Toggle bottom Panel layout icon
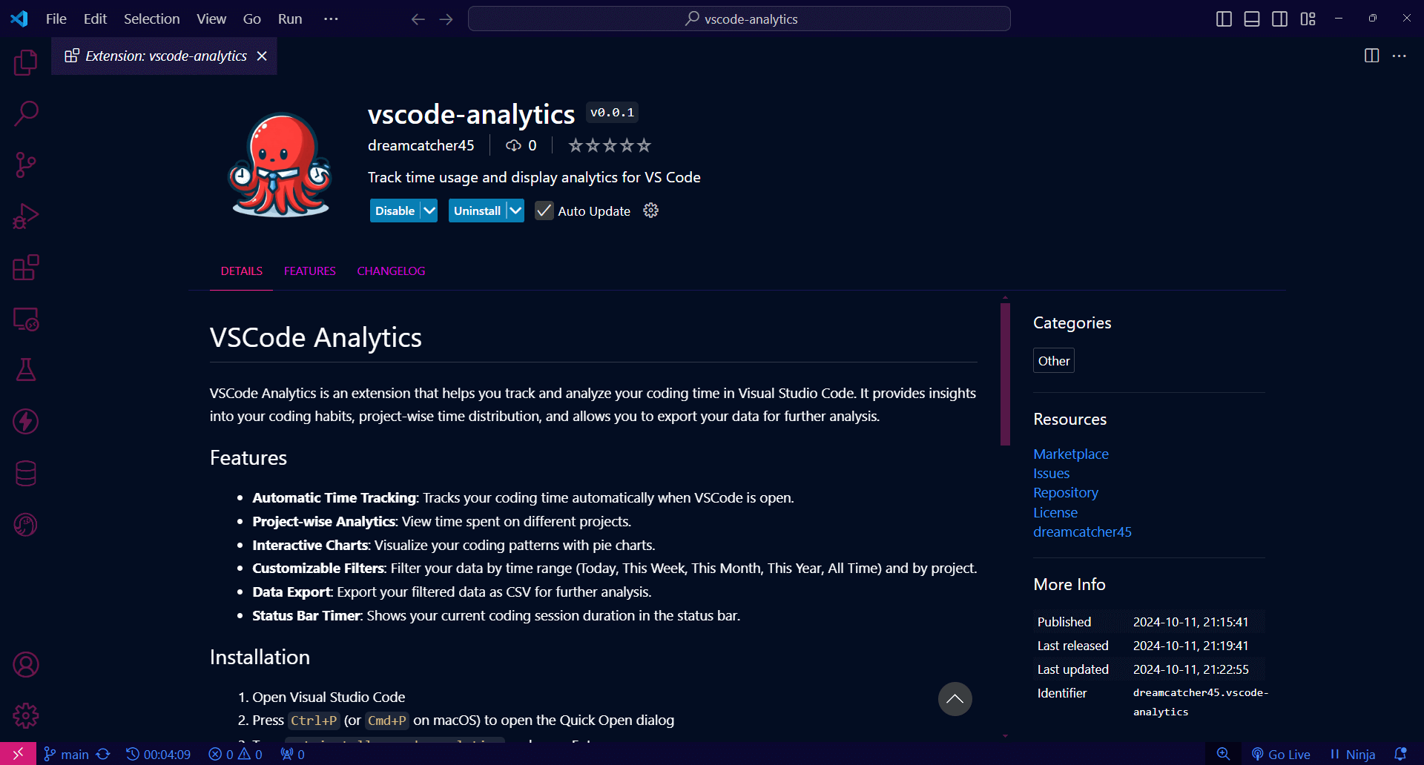The width and height of the screenshot is (1424, 765). pos(1252,19)
